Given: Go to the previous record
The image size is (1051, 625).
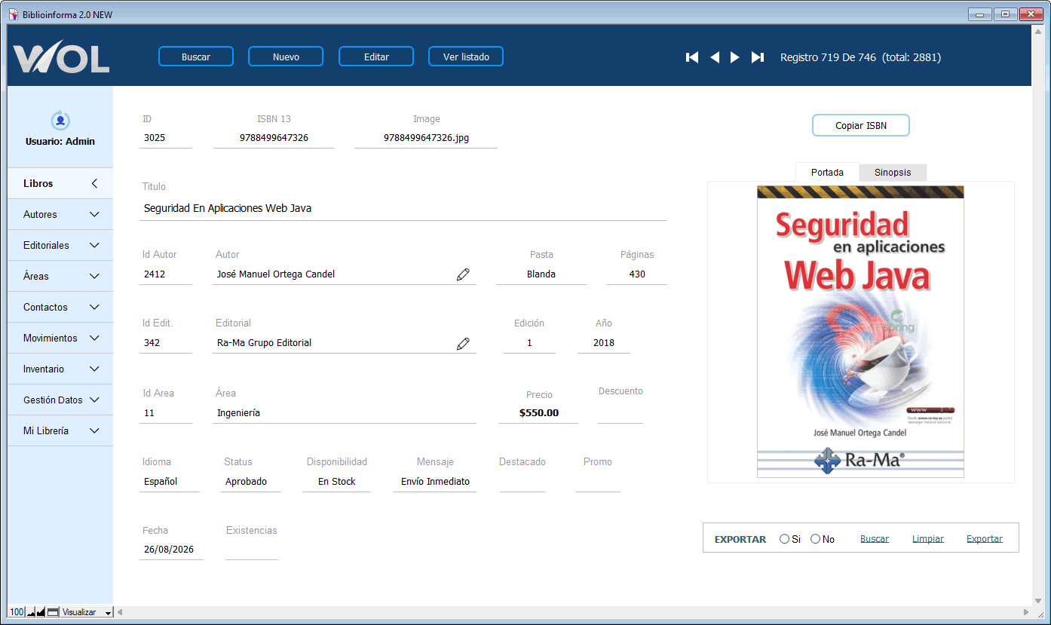Looking at the screenshot, I should (x=715, y=57).
